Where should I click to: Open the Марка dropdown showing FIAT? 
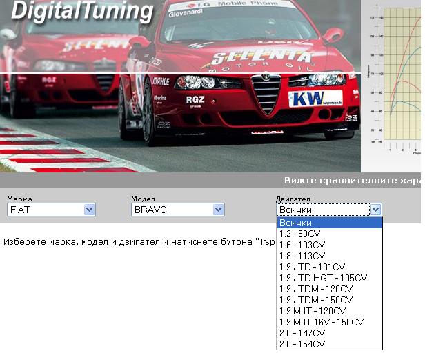(51, 210)
